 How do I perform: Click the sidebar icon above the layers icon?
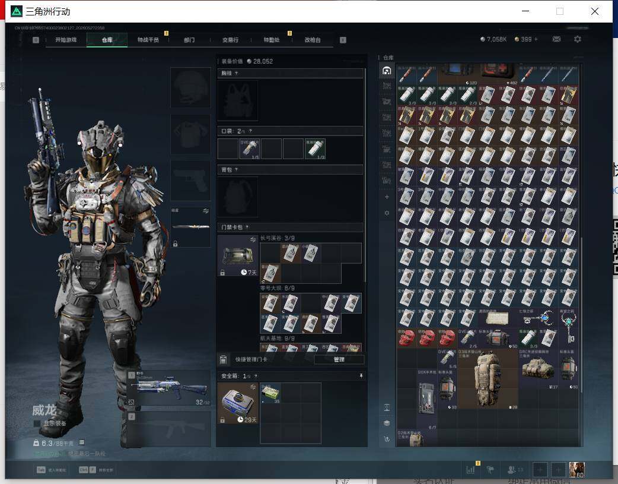pos(387,407)
